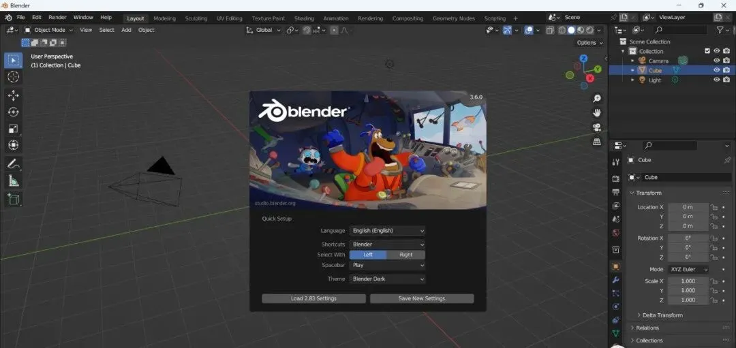Image resolution: width=736 pixels, height=348 pixels.
Task: Open the viewport Options dropdown
Action: point(589,43)
